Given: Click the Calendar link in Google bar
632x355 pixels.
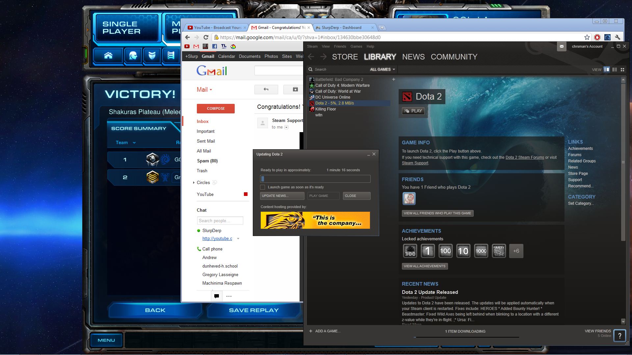Looking at the screenshot, I should 226,56.
